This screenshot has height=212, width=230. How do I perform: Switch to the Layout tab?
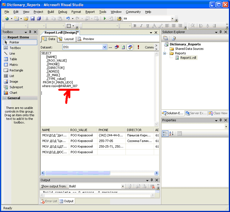[66, 39]
